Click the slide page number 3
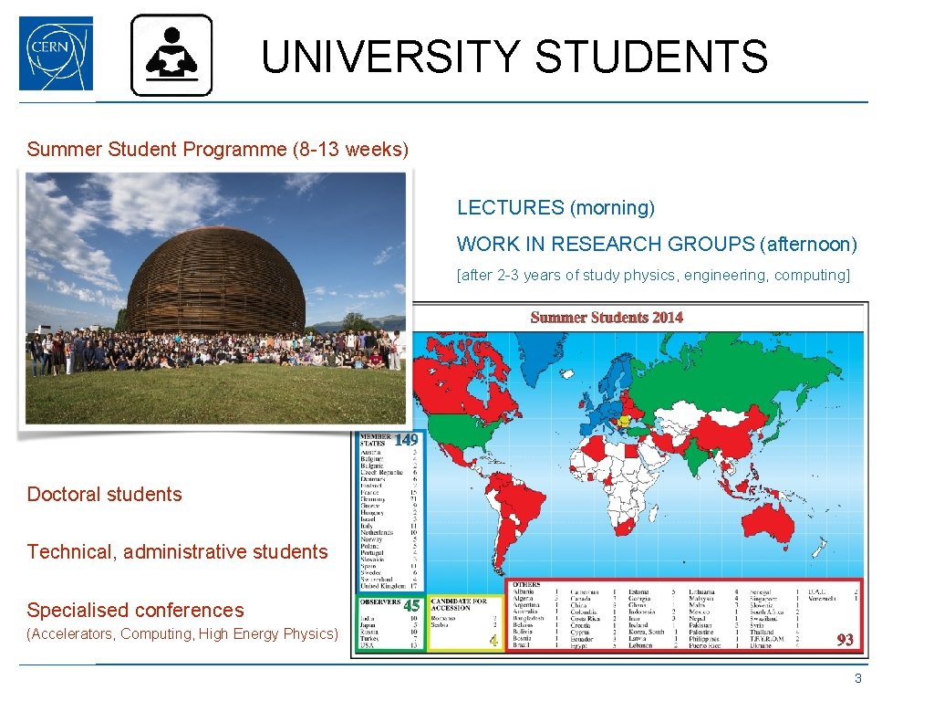Screen dimensions: 934x701 (x=857, y=678)
